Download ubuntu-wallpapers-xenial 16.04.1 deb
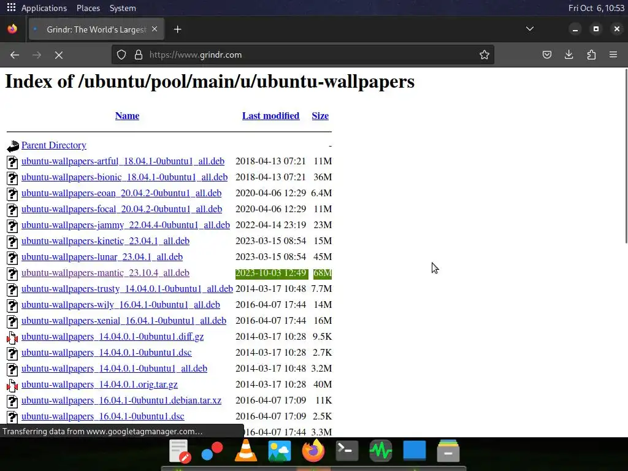The height and width of the screenshot is (471, 628). tap(124, 321)
